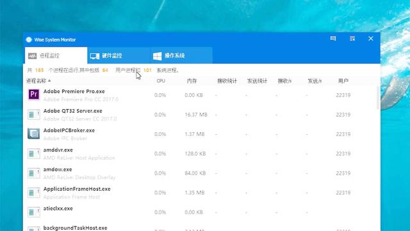
Task: Select the amddvr.exe process name
Action: 58,150
